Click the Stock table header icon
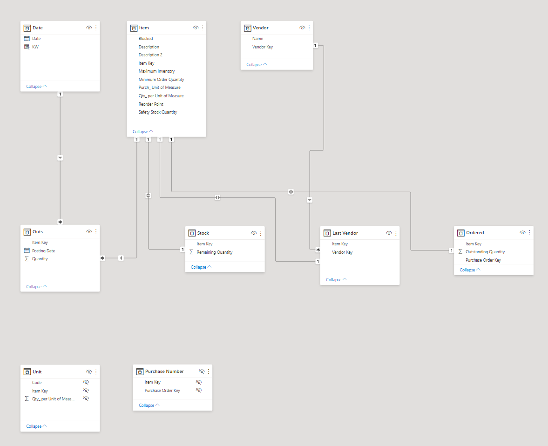 click(x=192, y=233)
